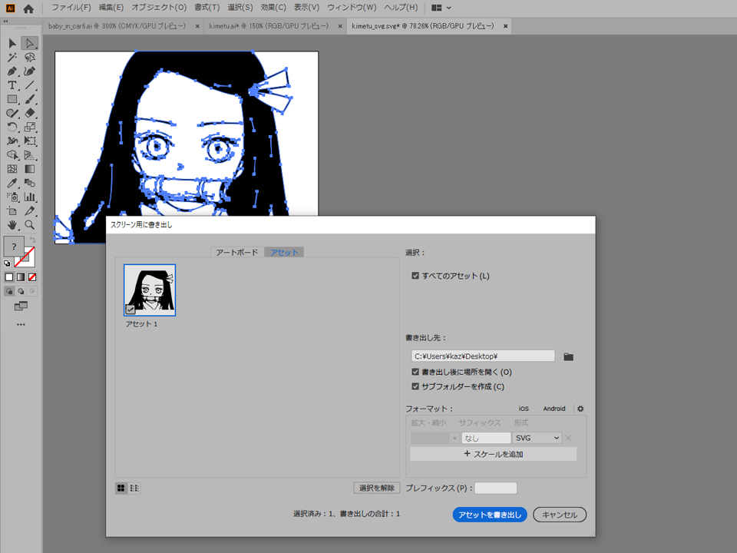Select the Scale tool

pos(30,127)
